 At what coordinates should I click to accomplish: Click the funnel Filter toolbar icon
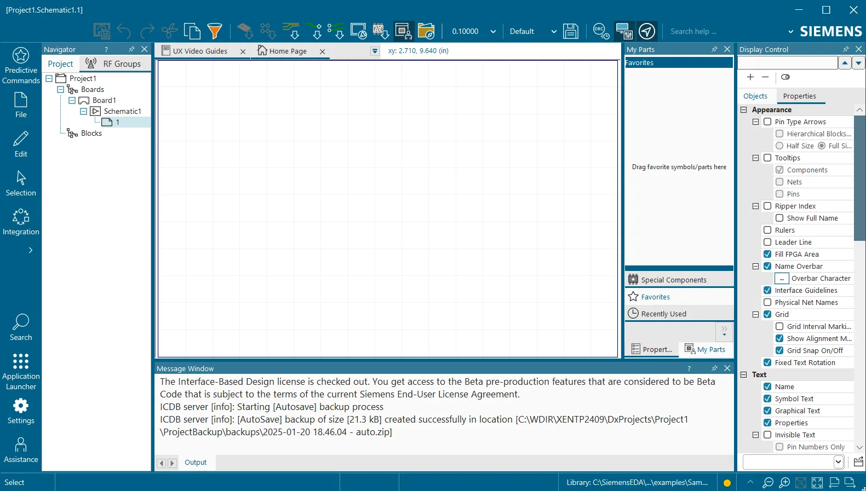(x=215, y=31)
